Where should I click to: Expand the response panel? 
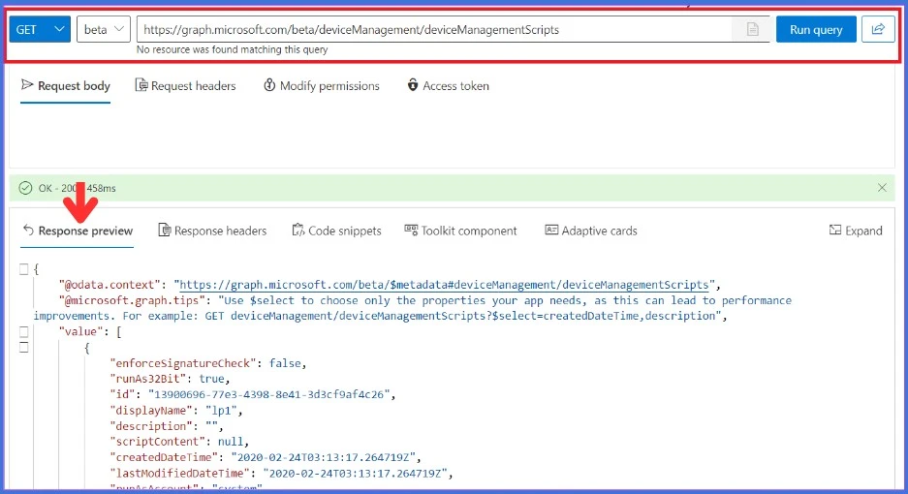pos(856,231)
